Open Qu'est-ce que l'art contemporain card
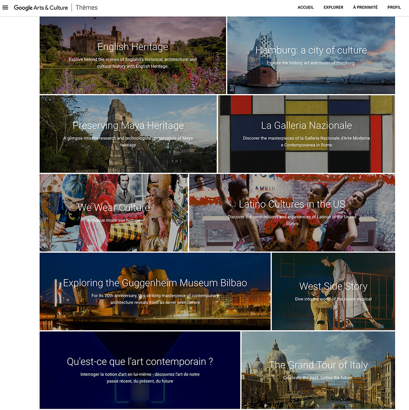Image resolution: width=409 pixels, height=410 pixels. click(140, 370)
